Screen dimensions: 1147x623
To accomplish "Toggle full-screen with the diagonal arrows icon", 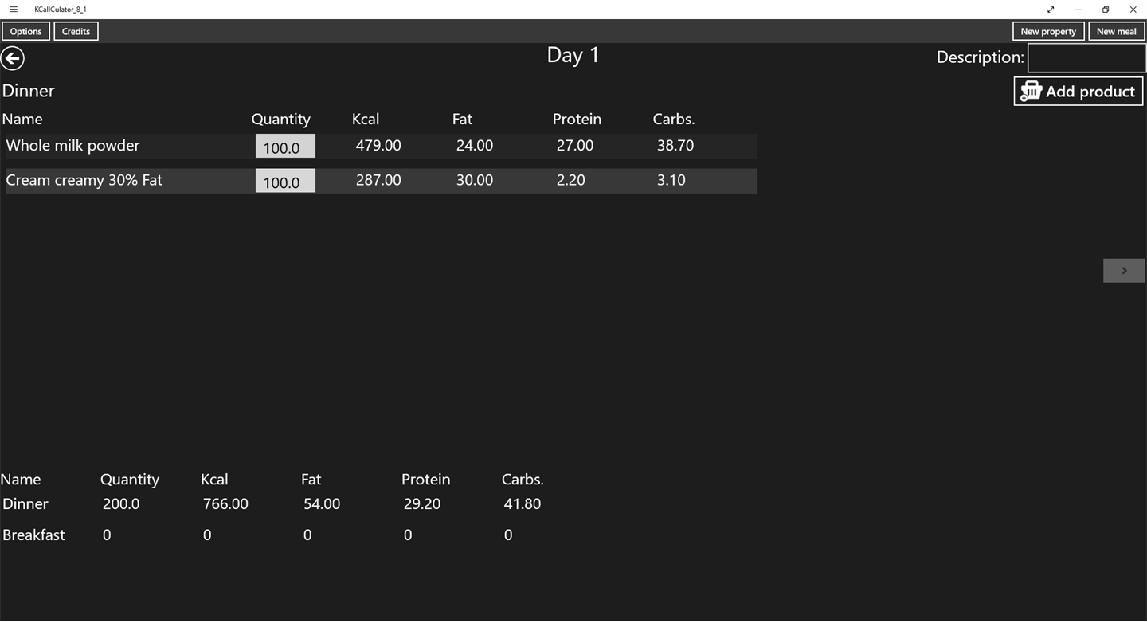I will (x=1051, y=10).
